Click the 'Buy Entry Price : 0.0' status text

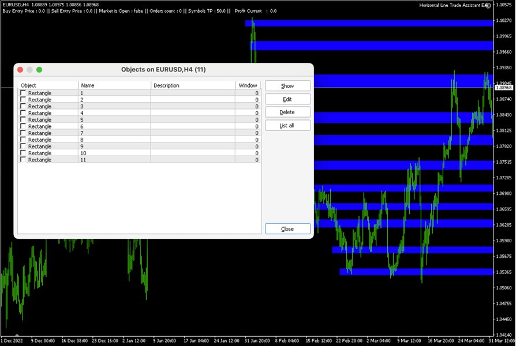[23, 11]
